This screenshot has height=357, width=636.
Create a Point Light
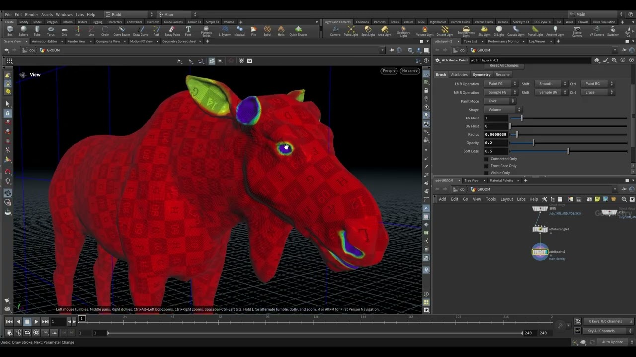[351, 31]
